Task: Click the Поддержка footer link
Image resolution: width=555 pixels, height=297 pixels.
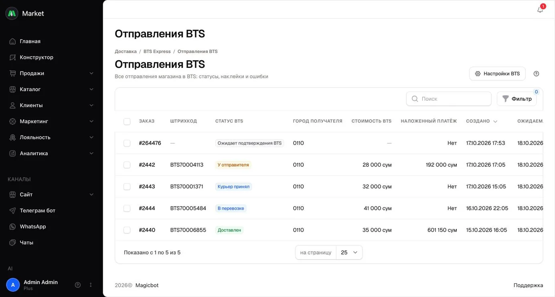Action: click(x=528, y=285)
